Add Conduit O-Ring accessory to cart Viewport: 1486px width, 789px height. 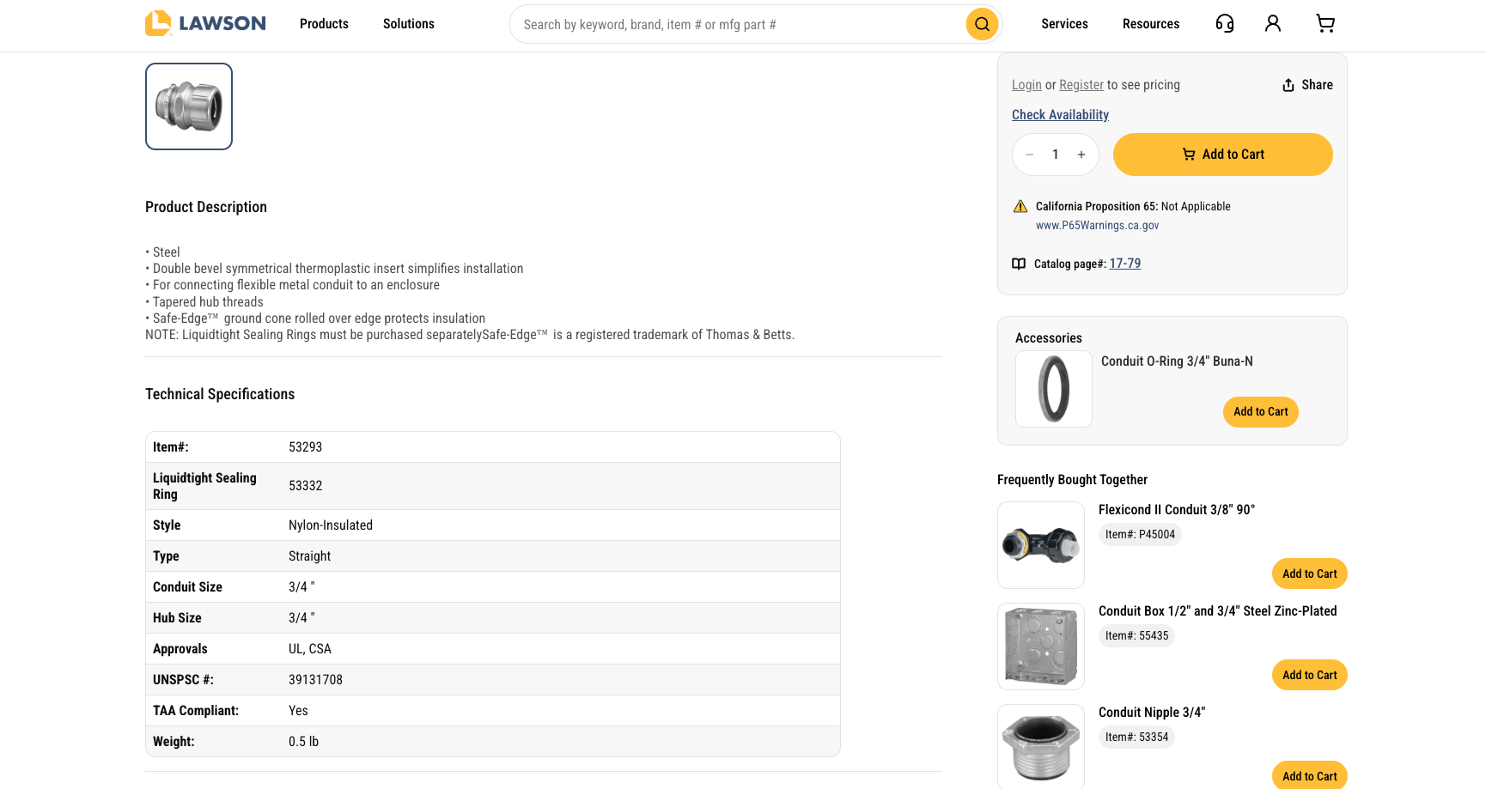[x=1260, y=412]
